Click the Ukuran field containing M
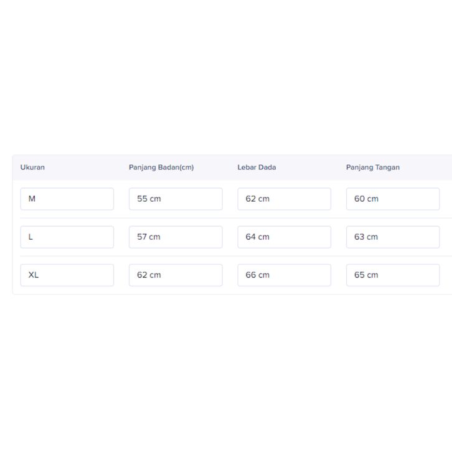 (67, 199)
